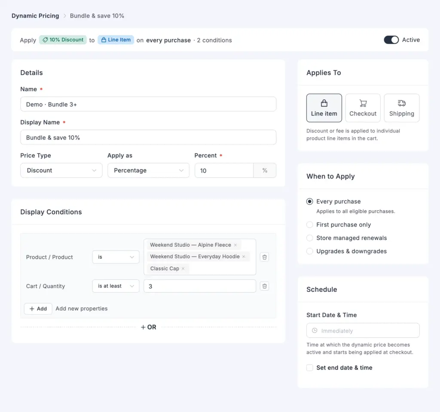
Task: Click the Display Name input field
Action: pos(148,137)
